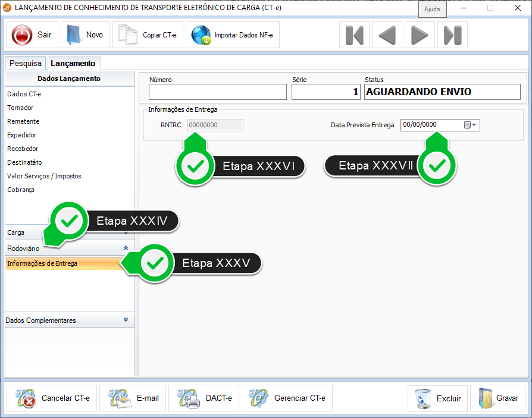Click the Status field showing AGUARDANDO ENVIO
Viewport: 532px width, 418px height.
point(442,92)
